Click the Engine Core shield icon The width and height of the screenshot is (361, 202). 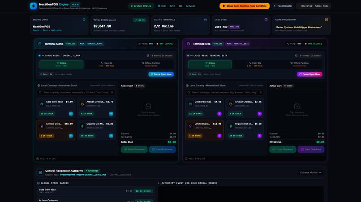point(84,20)
